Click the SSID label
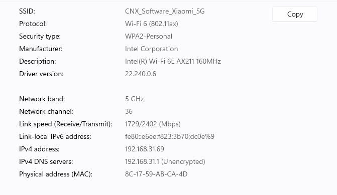Viewport: 337px width, 195px height. coord(27,11)
